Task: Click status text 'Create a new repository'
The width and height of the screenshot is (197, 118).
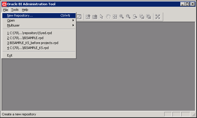Action: click(x=19, y=115)
